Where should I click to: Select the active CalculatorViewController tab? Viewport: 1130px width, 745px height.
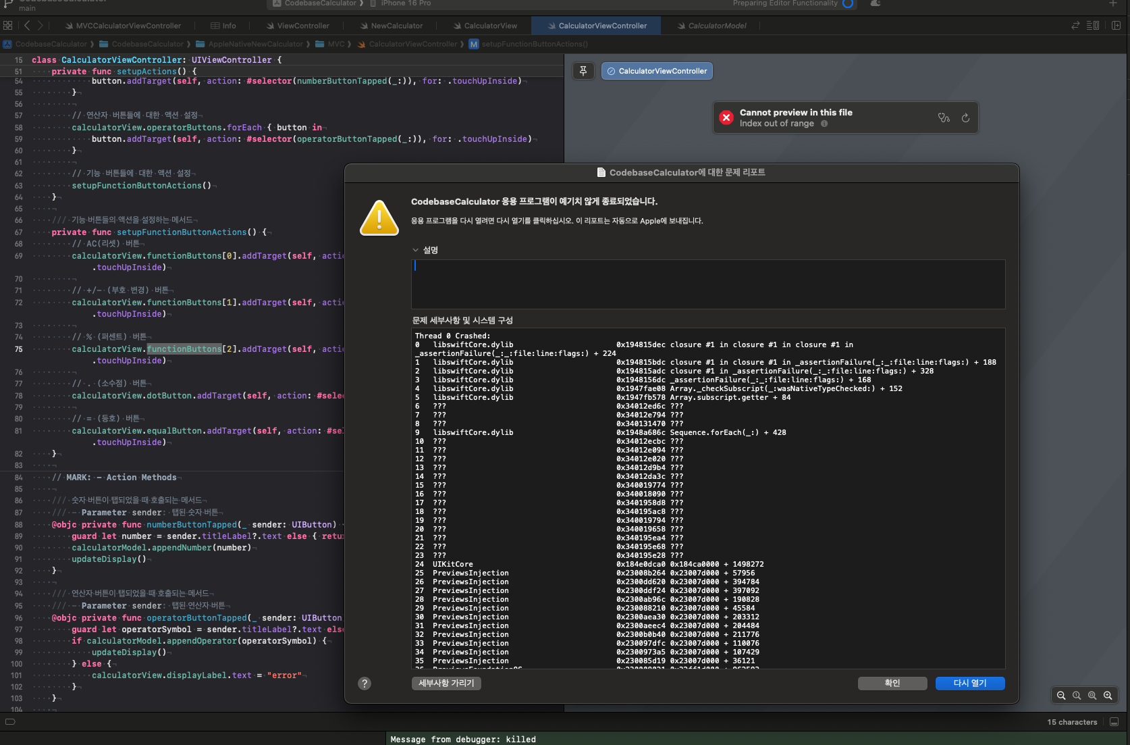597,26
